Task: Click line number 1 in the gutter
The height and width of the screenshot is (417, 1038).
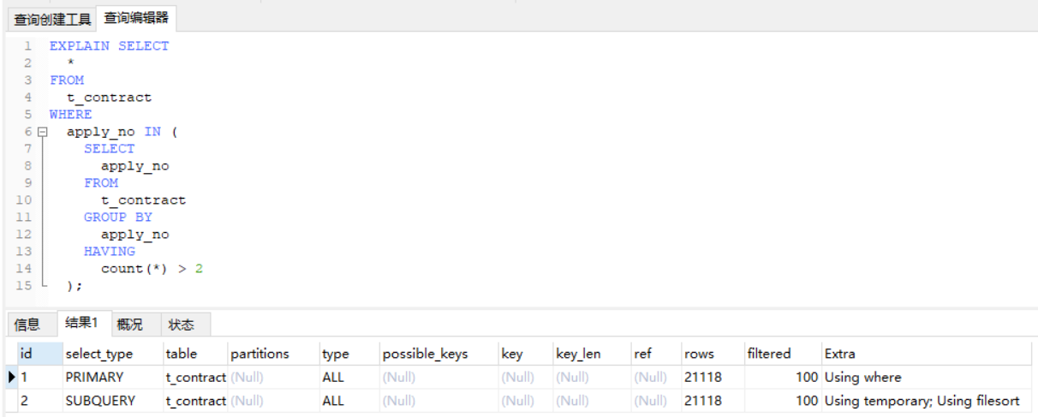Action: pyautogui.click(x=27, y=46)
